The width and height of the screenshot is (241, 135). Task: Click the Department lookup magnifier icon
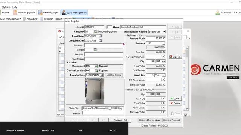click(96, 66)
